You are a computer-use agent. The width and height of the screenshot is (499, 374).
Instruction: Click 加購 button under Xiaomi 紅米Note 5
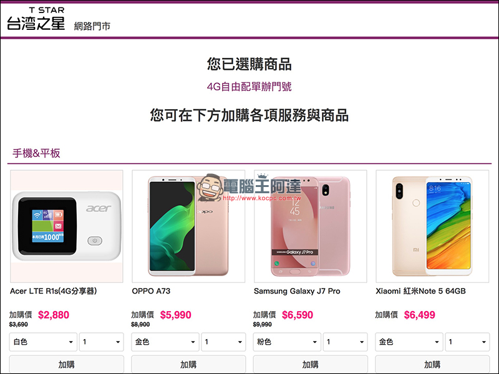point(432,364)
